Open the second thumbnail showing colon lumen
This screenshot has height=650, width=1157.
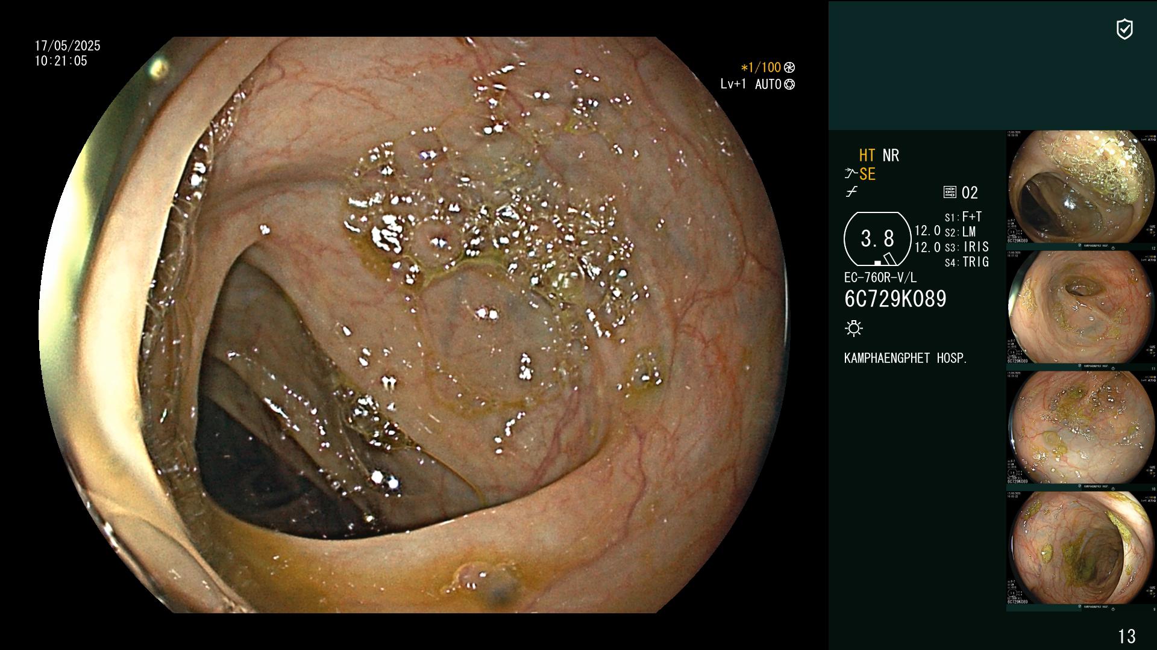[x=1082, y=308]
